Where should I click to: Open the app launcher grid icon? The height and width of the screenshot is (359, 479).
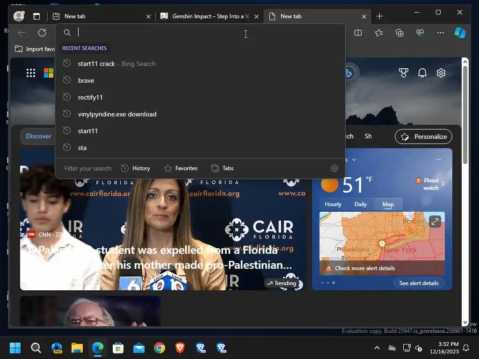[x=30, y=73]
